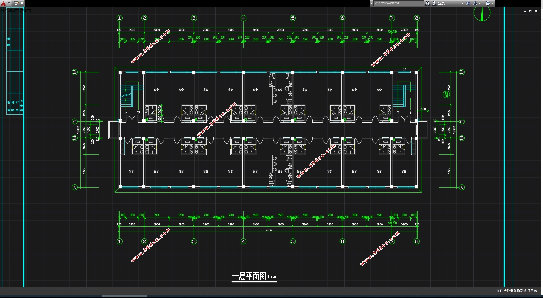This screenshot has width=543, height=298.
Task: Restore down the drawing window
Action: point(530,11)
